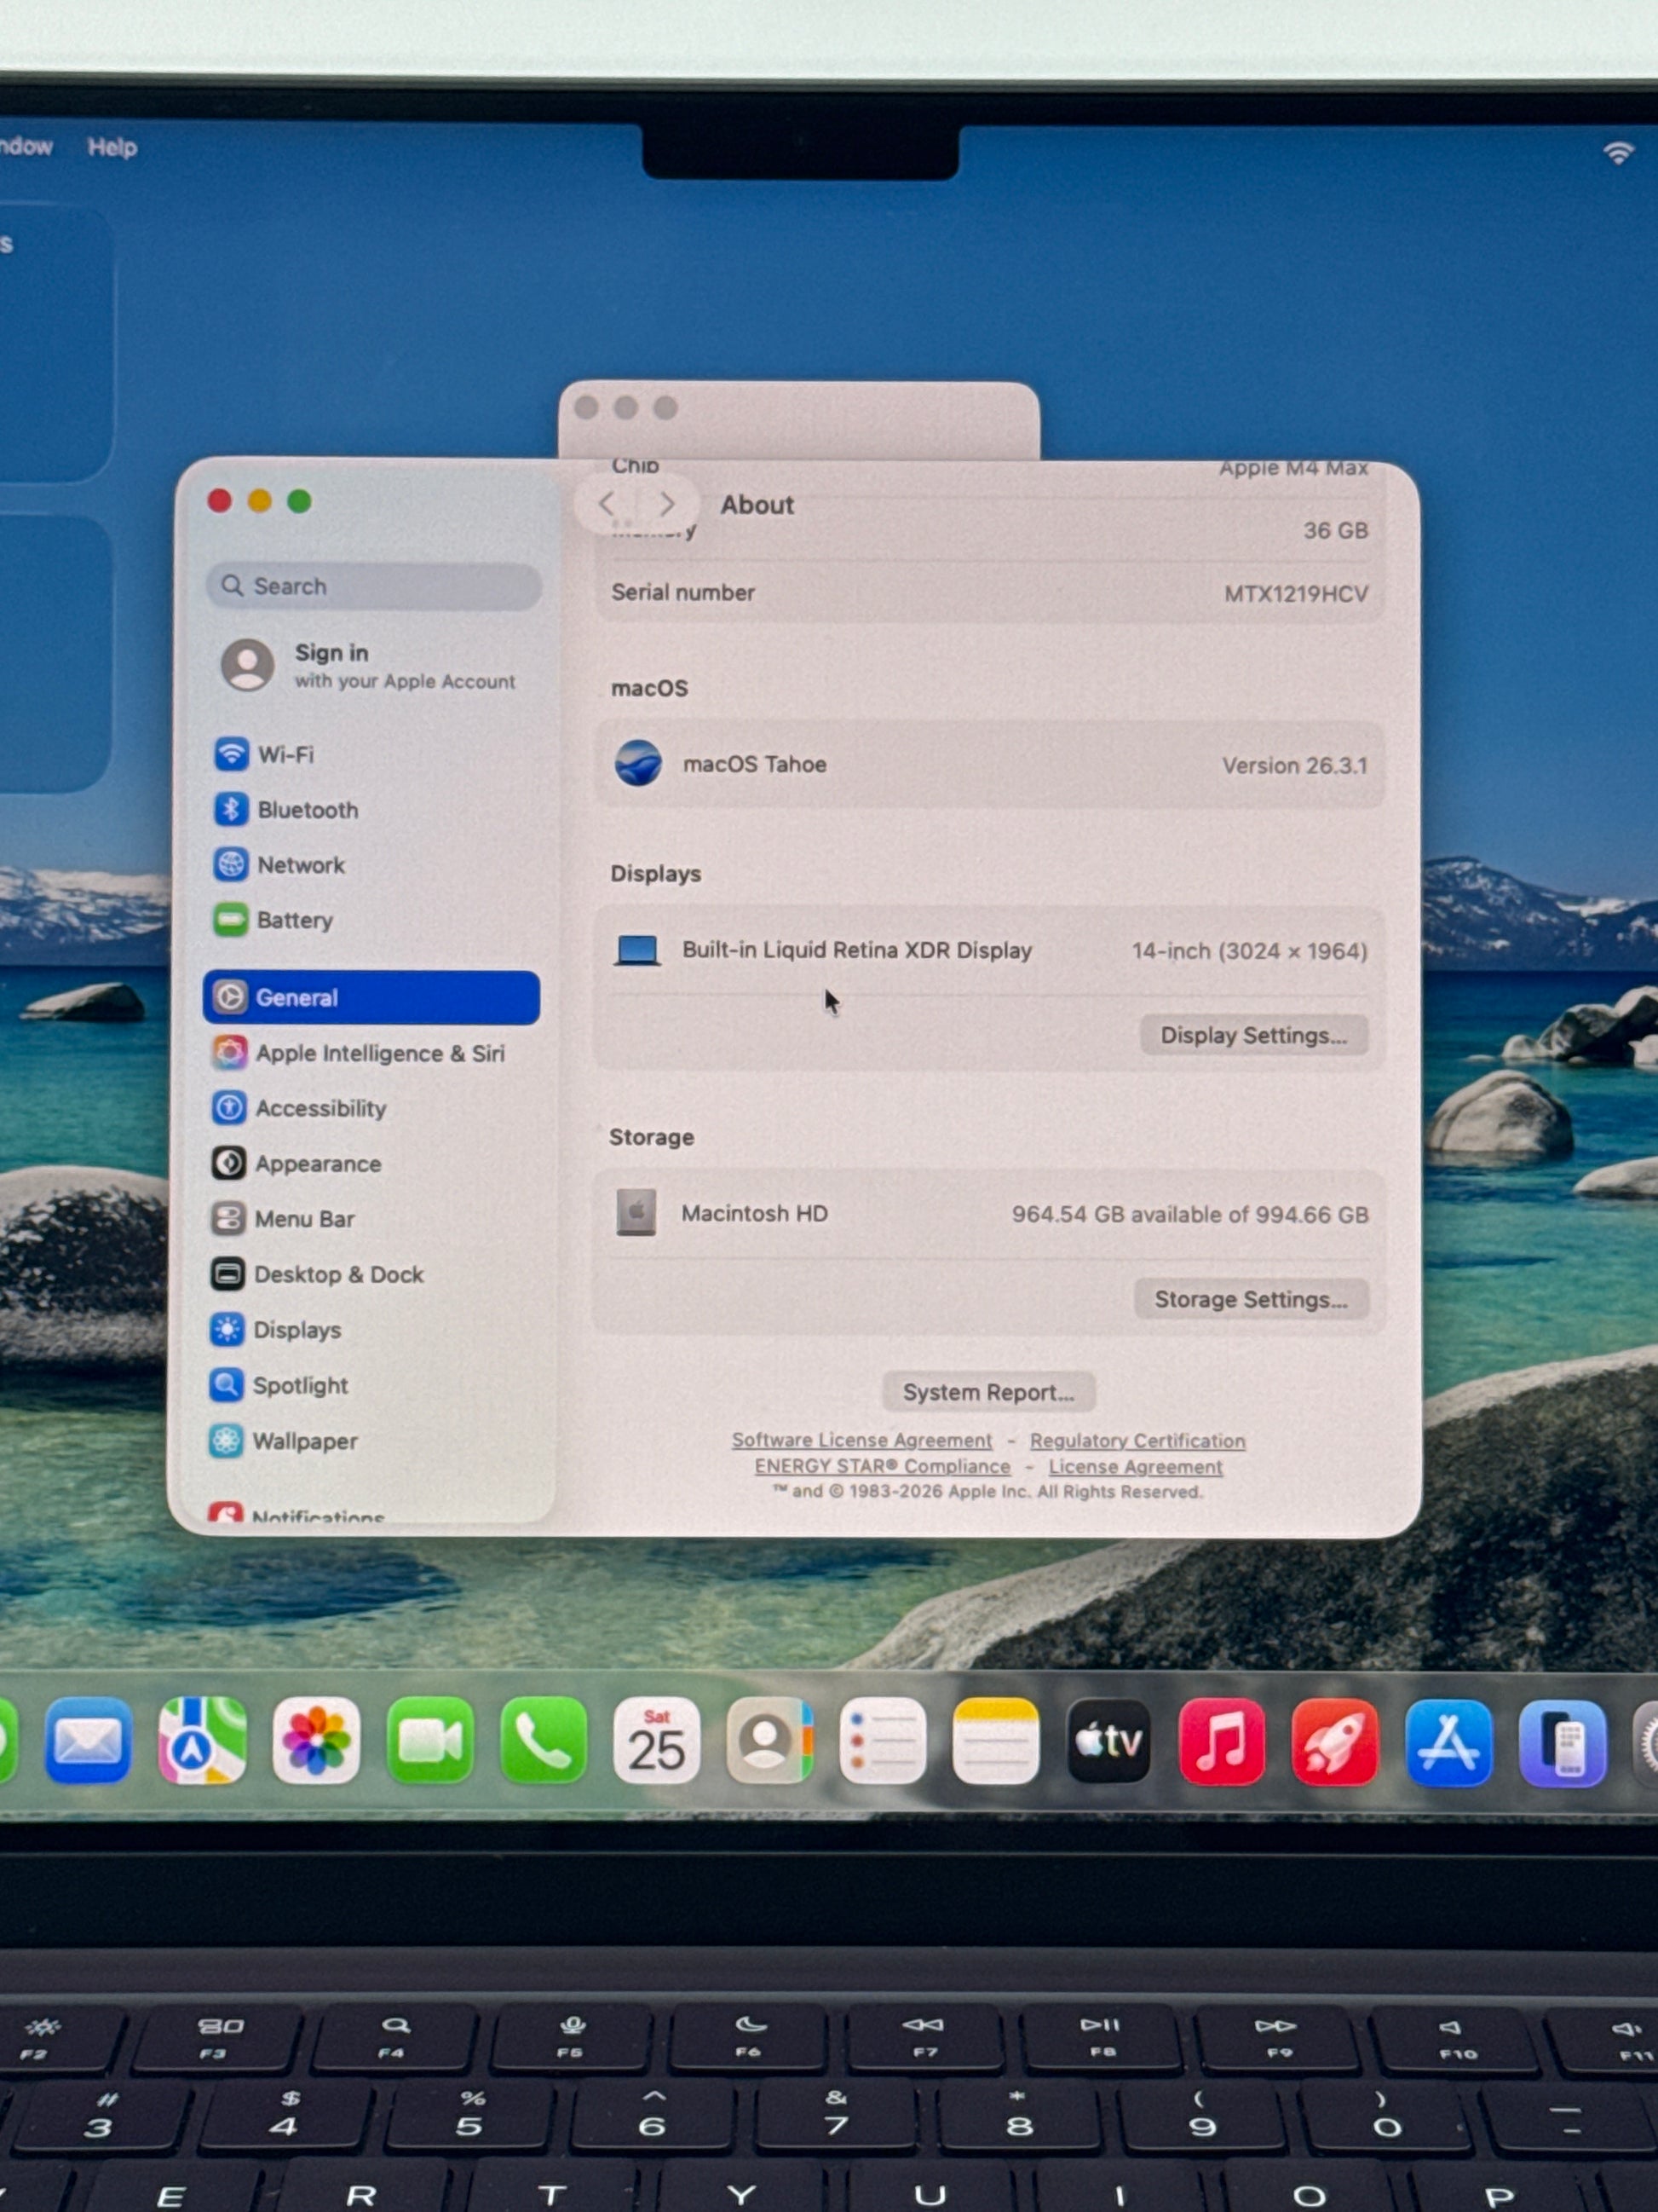The image size is (1658, 2212).
Task: Open Spotlight settings
Action: click(x=300, y=1385)
